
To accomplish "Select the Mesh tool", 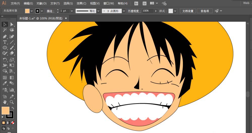I will click(x=5, y=78).
